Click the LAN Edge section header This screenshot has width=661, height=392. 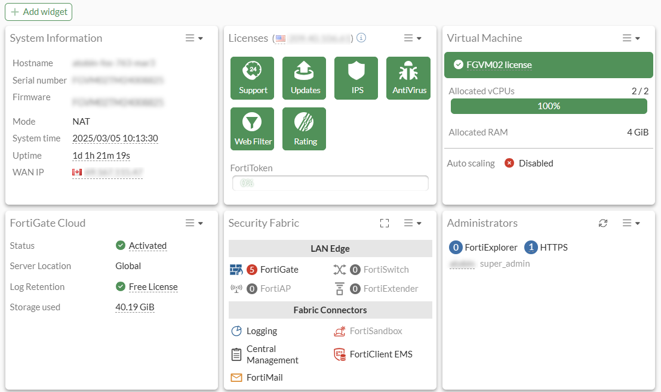coord(331,248)
